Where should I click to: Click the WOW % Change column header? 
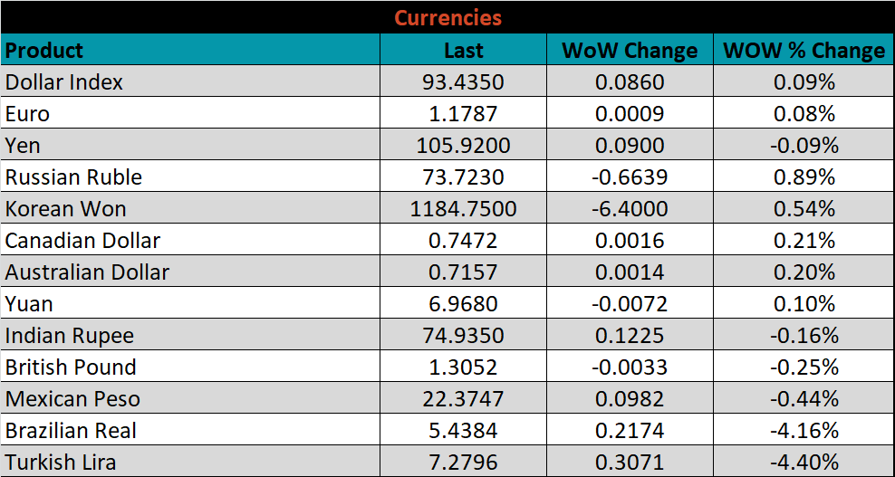tap(804, 51)
